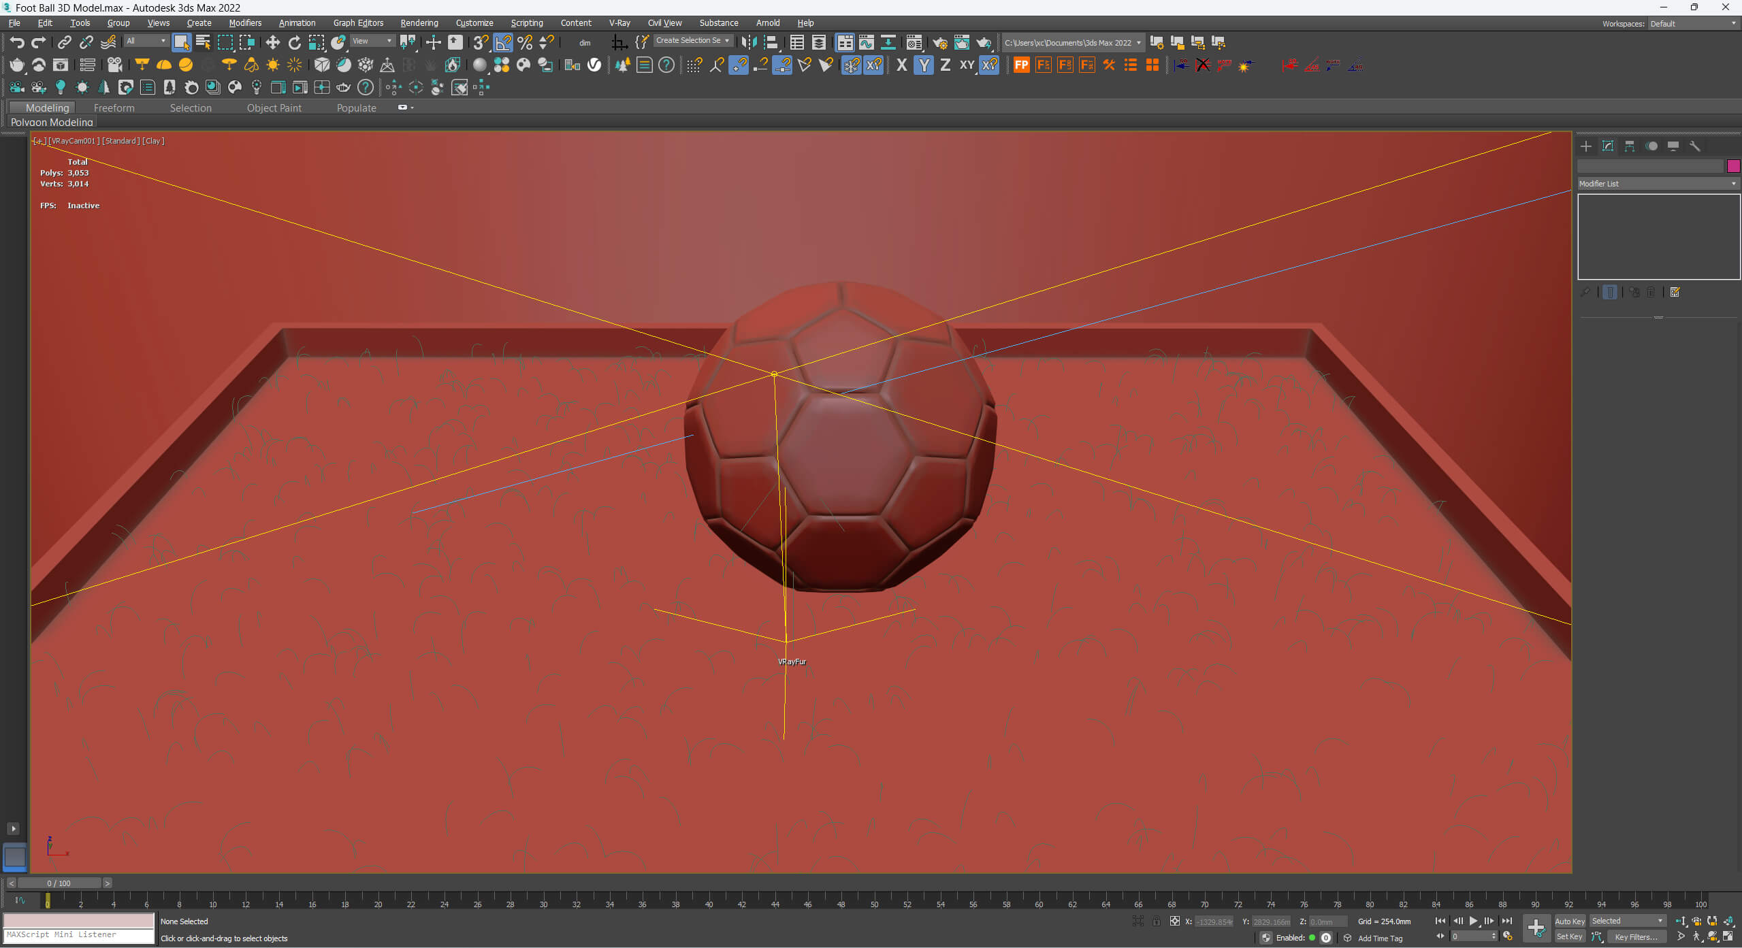Click the Polygon Modeling panel label
Image resolution: width=1742 pixels, height=948 pixels.
pos(52,122)
